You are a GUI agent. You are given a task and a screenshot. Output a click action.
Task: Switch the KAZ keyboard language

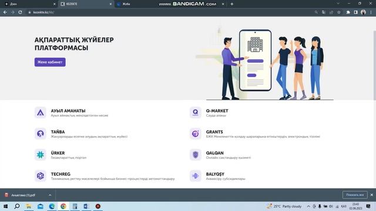(344, 206)
